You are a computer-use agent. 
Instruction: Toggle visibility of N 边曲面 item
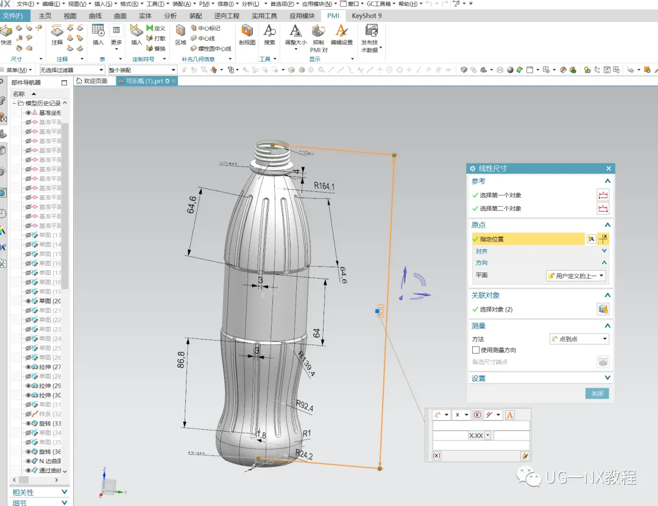click(29, 461)
